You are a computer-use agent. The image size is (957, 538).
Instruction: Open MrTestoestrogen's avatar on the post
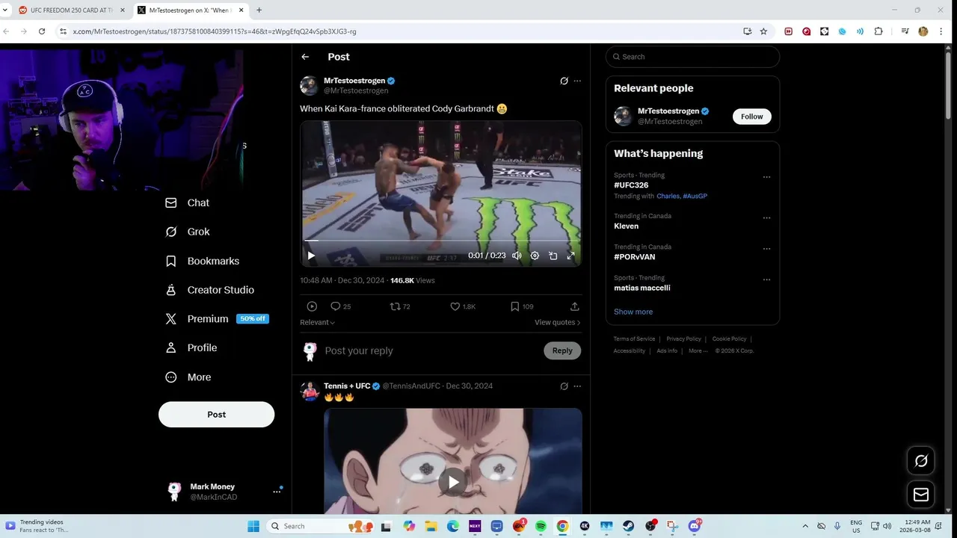309,85
